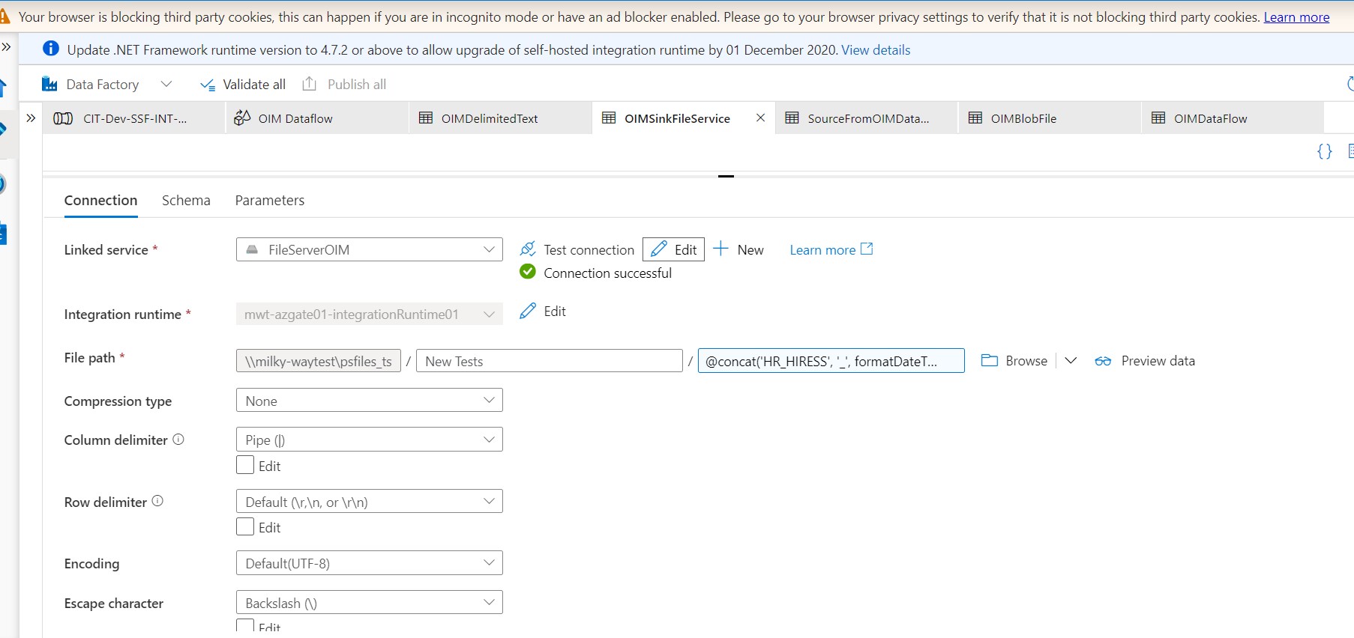Close the OIMSinkFileService tab
Image resolution: width=1354 pixels, height=638 pixels.
tap(760, 118)
